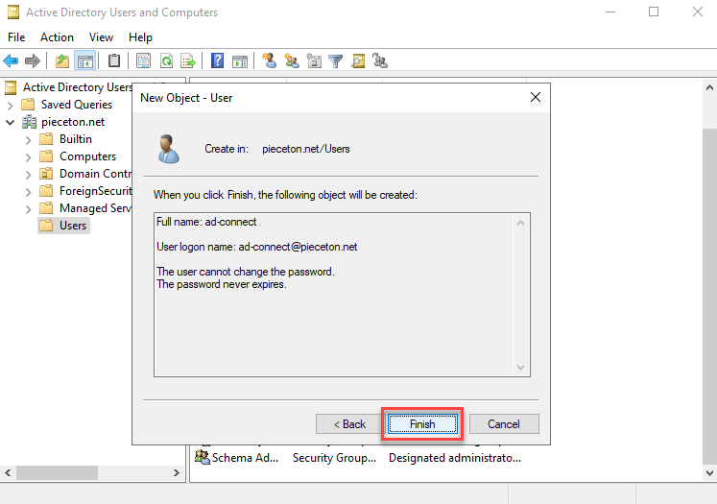Screen dimensions: 717x504
Task: Click the Schema Ad... group icon
Action: 203,456
